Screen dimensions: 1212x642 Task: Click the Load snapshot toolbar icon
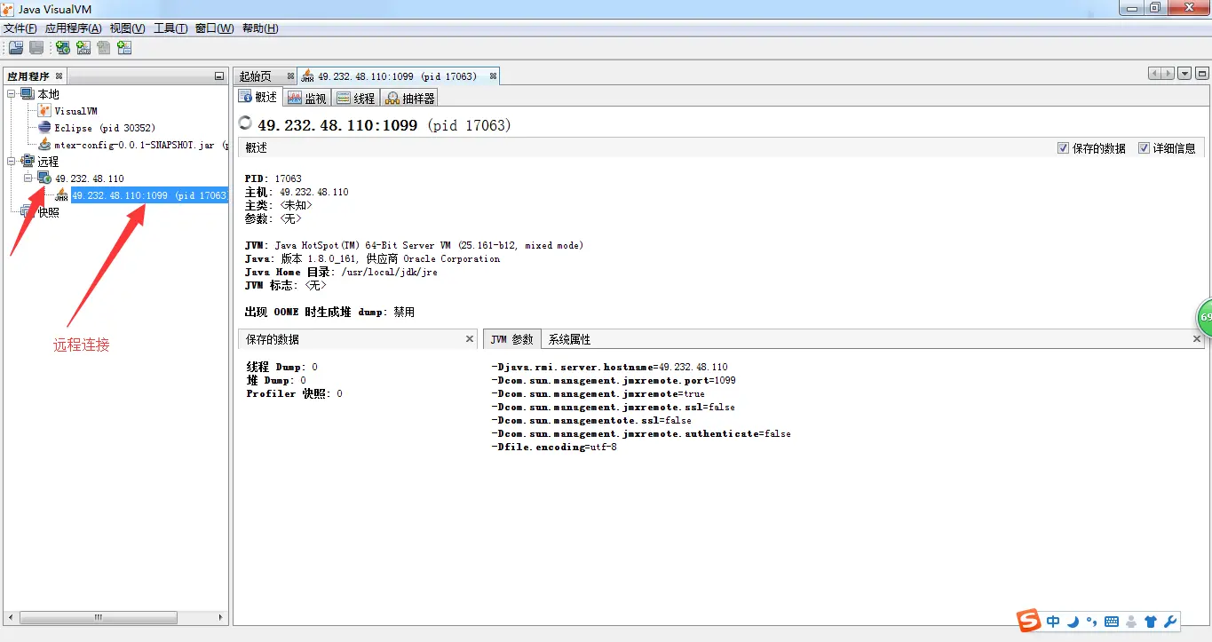(x=15, y=48)
